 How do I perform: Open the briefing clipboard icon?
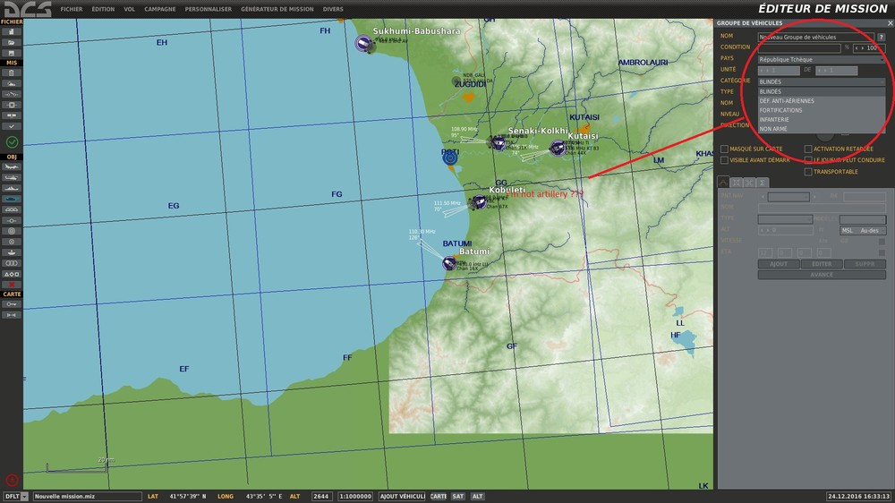(12, 73)
